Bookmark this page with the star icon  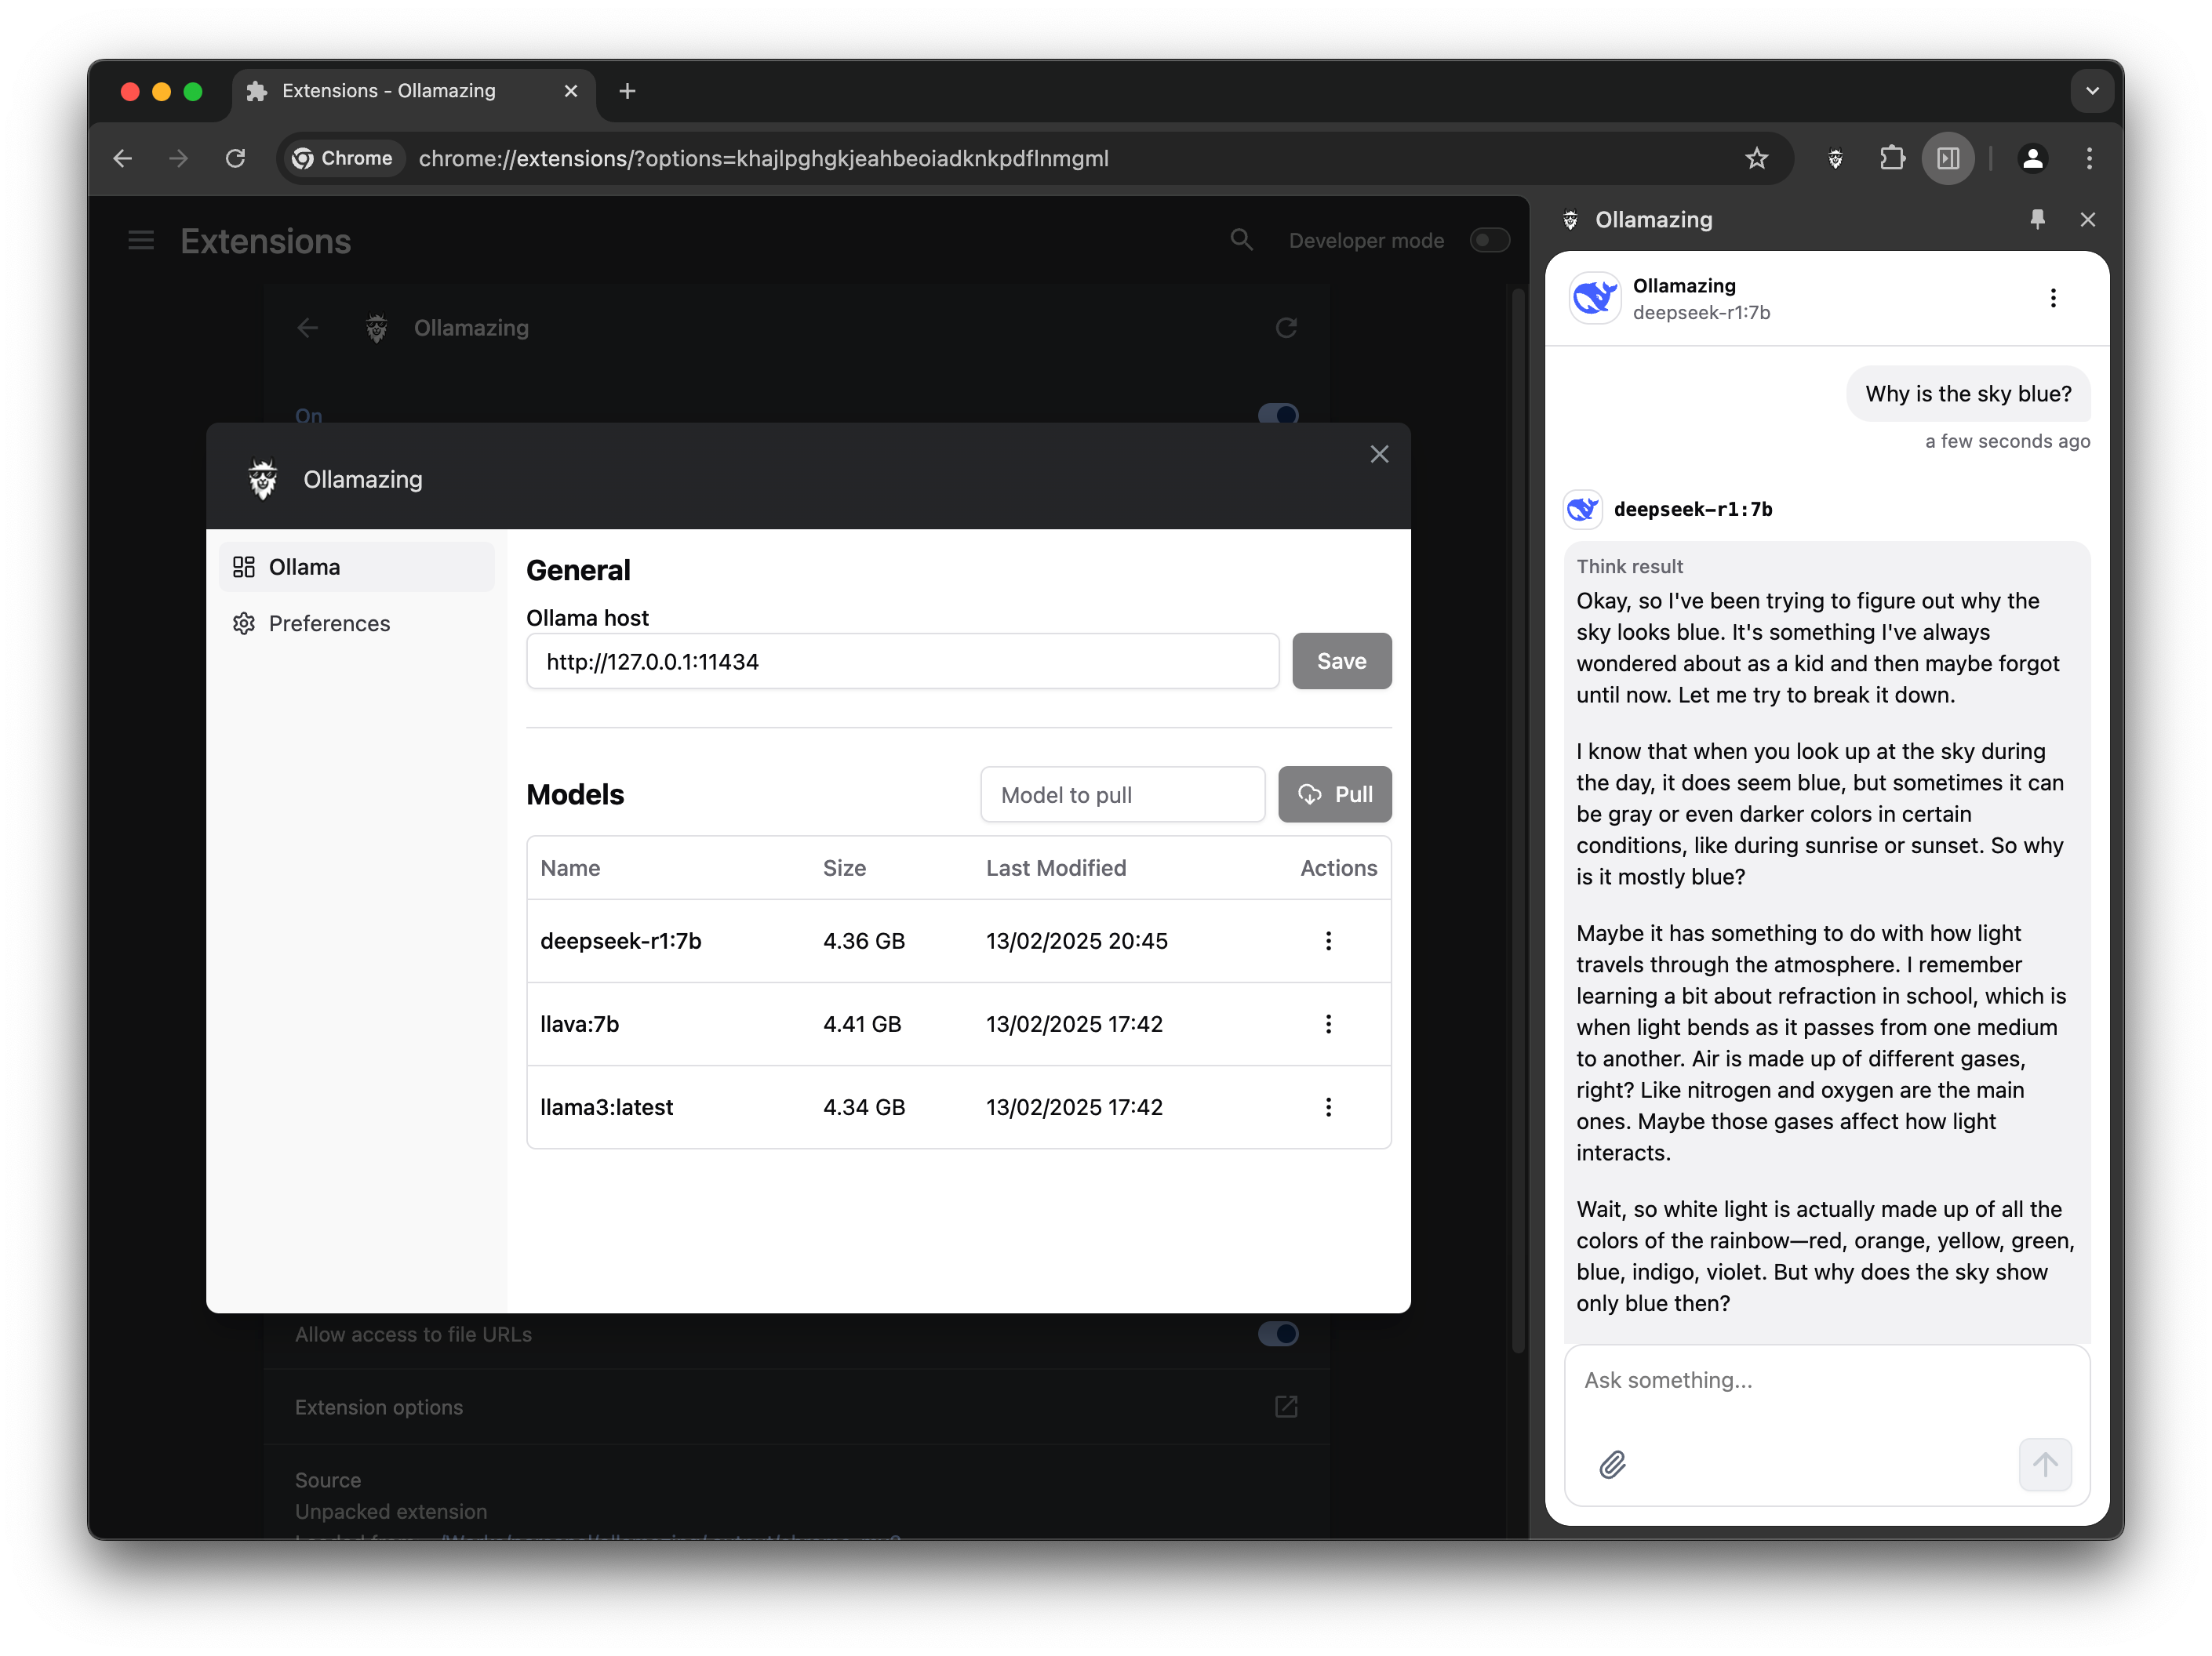(1757, 158)
